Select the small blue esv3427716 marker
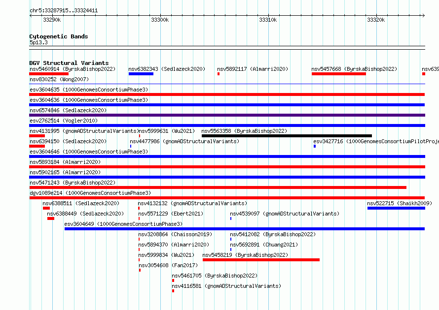Screen dimensions: 439x310 pyautogui.click(x=315, y=146)
